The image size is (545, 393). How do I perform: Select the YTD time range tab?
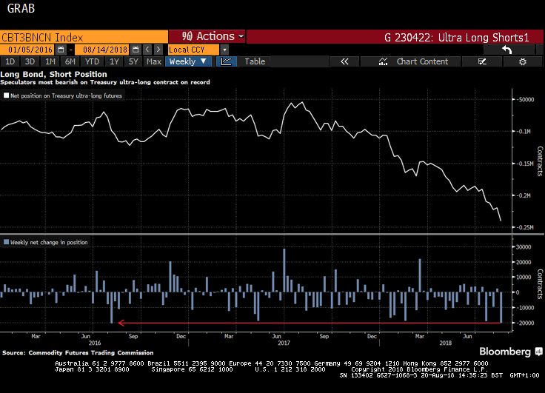(x=92, y=61)
